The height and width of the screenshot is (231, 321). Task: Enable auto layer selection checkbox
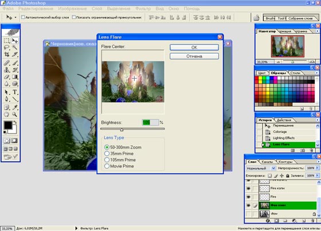click(23, 17)
